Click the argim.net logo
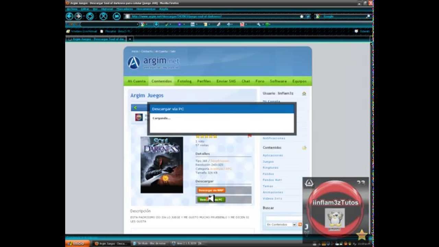Viewport: 439px width, 247px height. tap(154, 62)
